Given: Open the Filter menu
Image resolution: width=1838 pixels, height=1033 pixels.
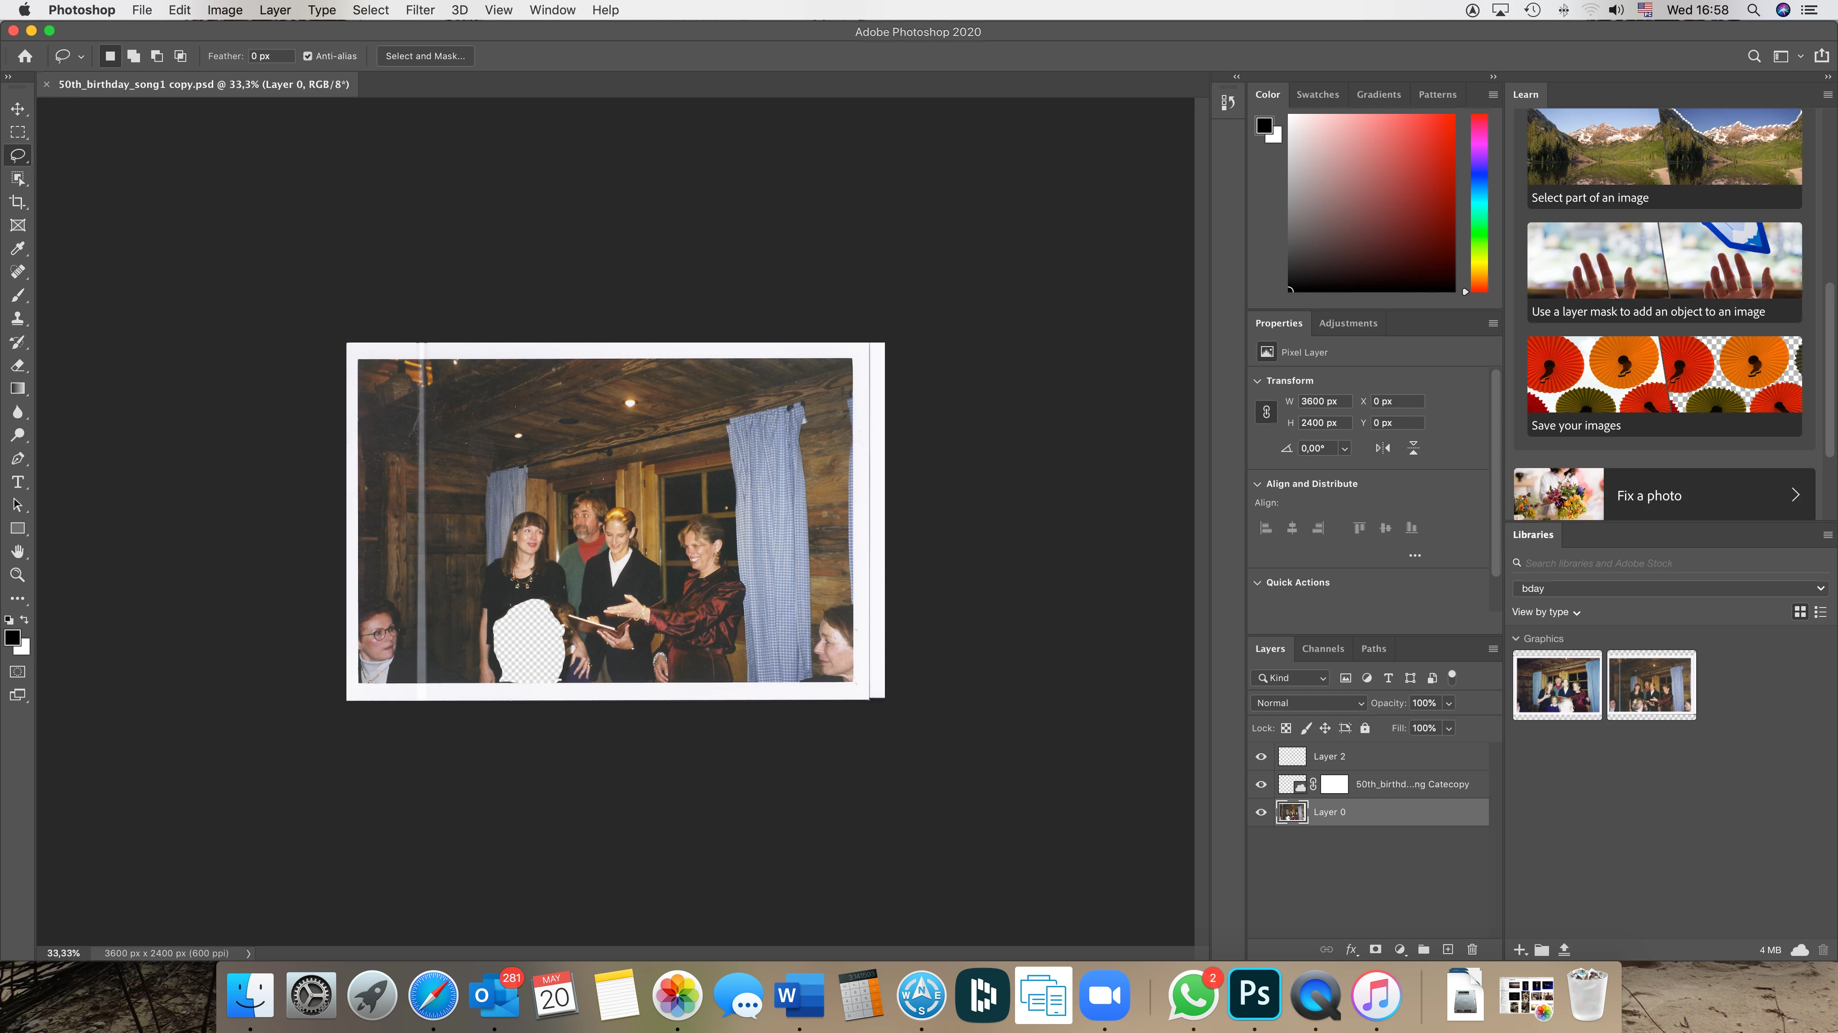Looking at the screenshot, I should pyautogui.click(x=420, y=10).
